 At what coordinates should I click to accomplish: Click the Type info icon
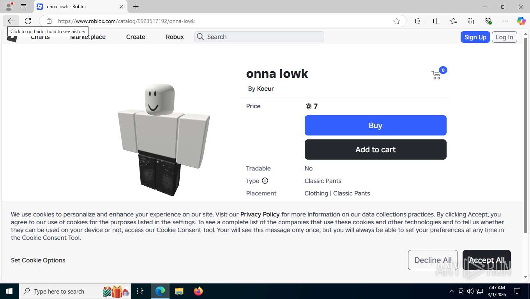(265, 181)
